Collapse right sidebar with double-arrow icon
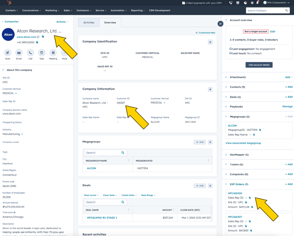This screenshot has height=236, width=294. click(220, 24)
